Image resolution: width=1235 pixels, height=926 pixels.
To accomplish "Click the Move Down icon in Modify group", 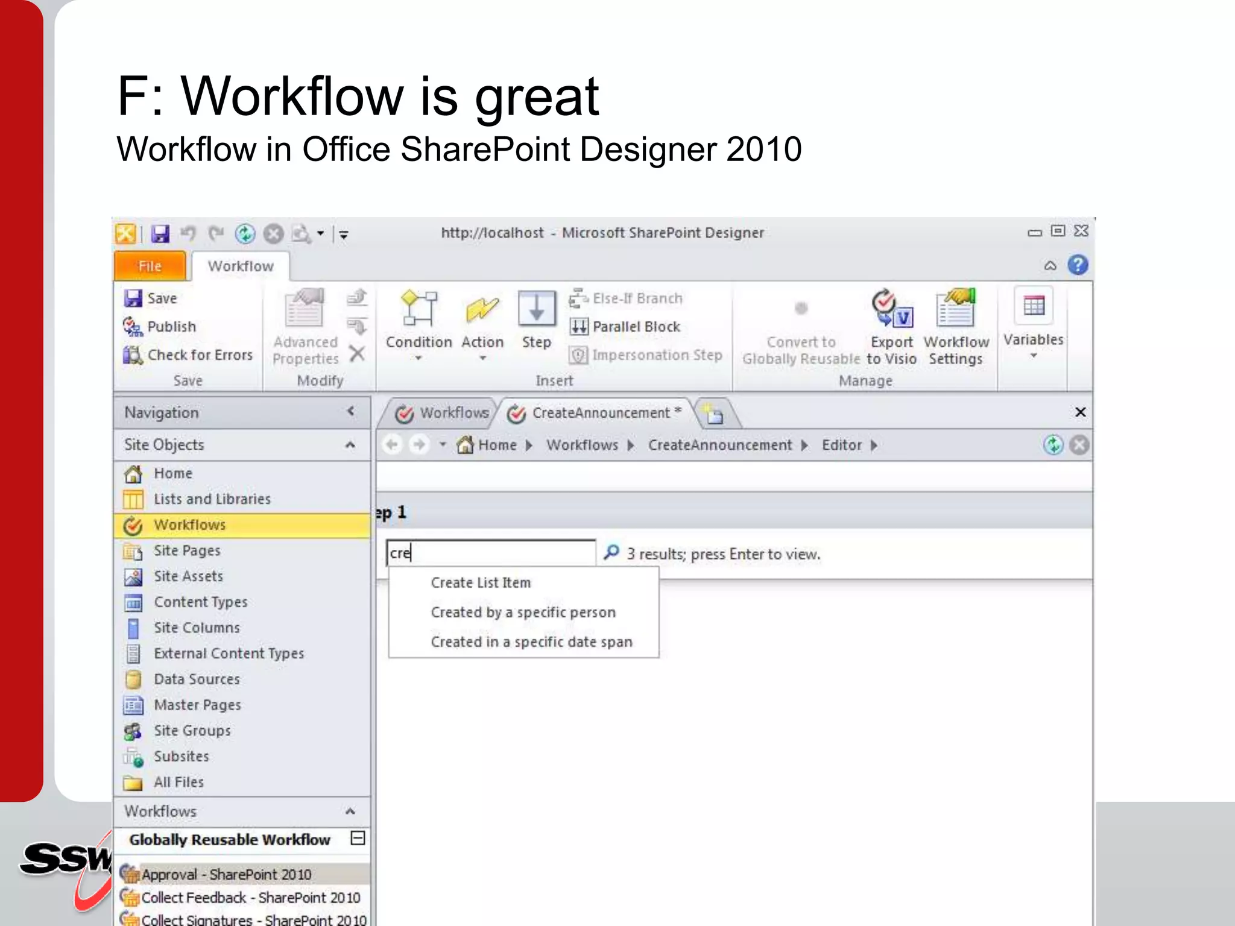I will coord(357,326).
